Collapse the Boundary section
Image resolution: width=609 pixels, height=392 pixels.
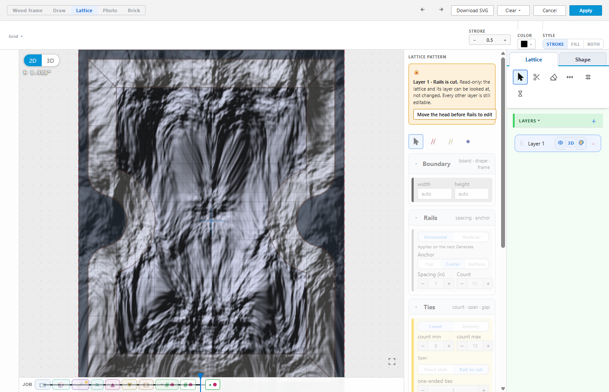click(x=416, y=164)
